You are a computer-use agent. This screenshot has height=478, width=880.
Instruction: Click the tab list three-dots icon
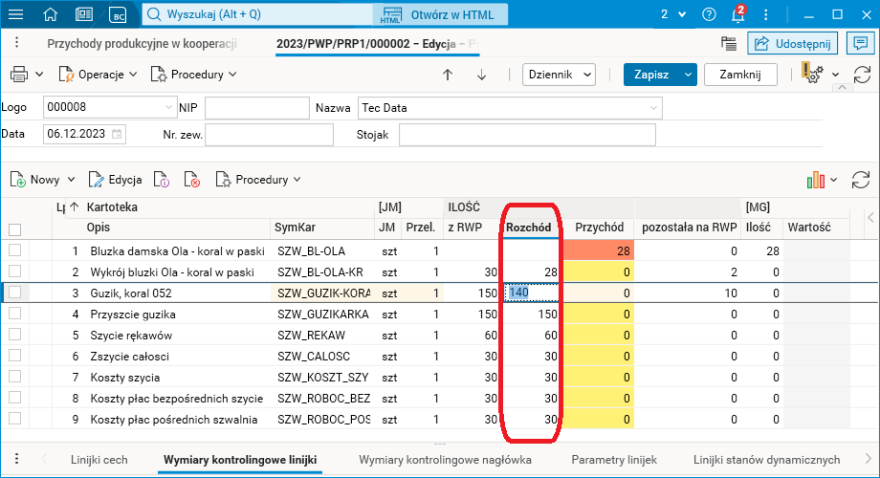tap(17, 43)
